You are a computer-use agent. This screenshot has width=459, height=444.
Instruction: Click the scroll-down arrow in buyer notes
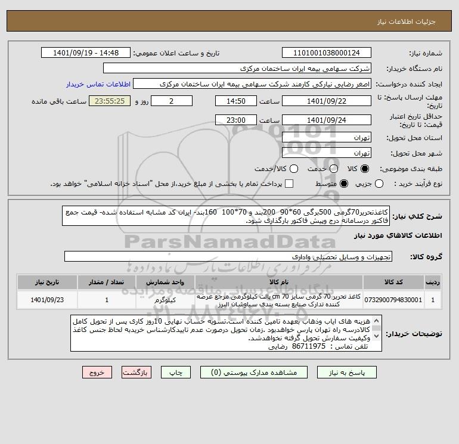point(377,336)
